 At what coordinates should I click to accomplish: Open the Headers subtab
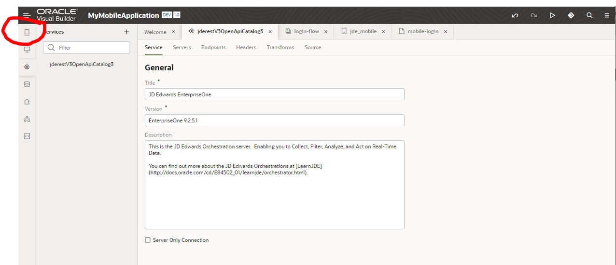pos(246,47)
